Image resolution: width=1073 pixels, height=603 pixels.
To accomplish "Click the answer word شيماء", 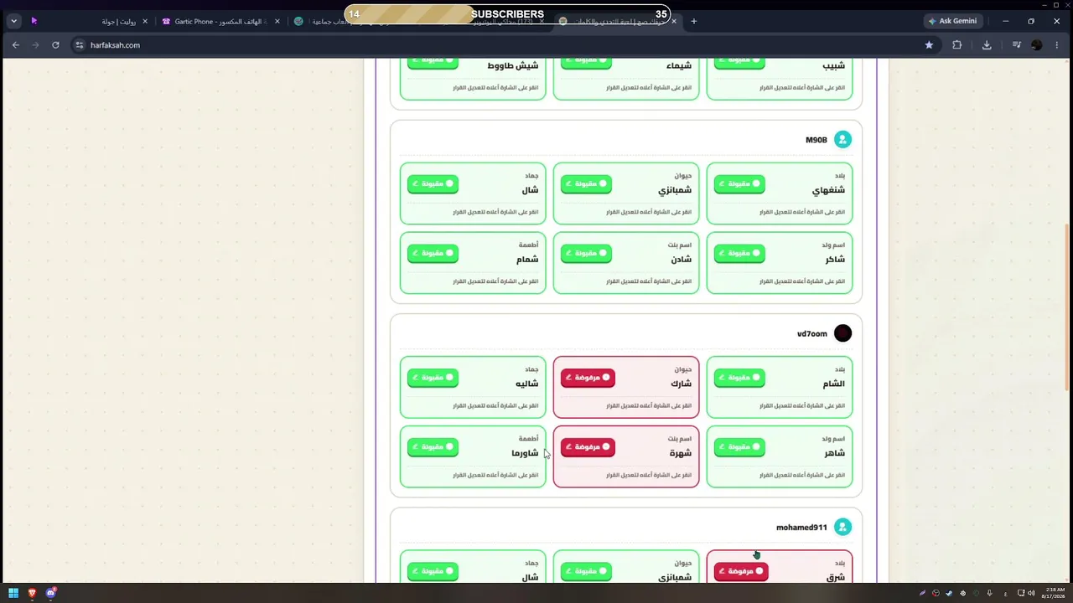I will (679, 65).
